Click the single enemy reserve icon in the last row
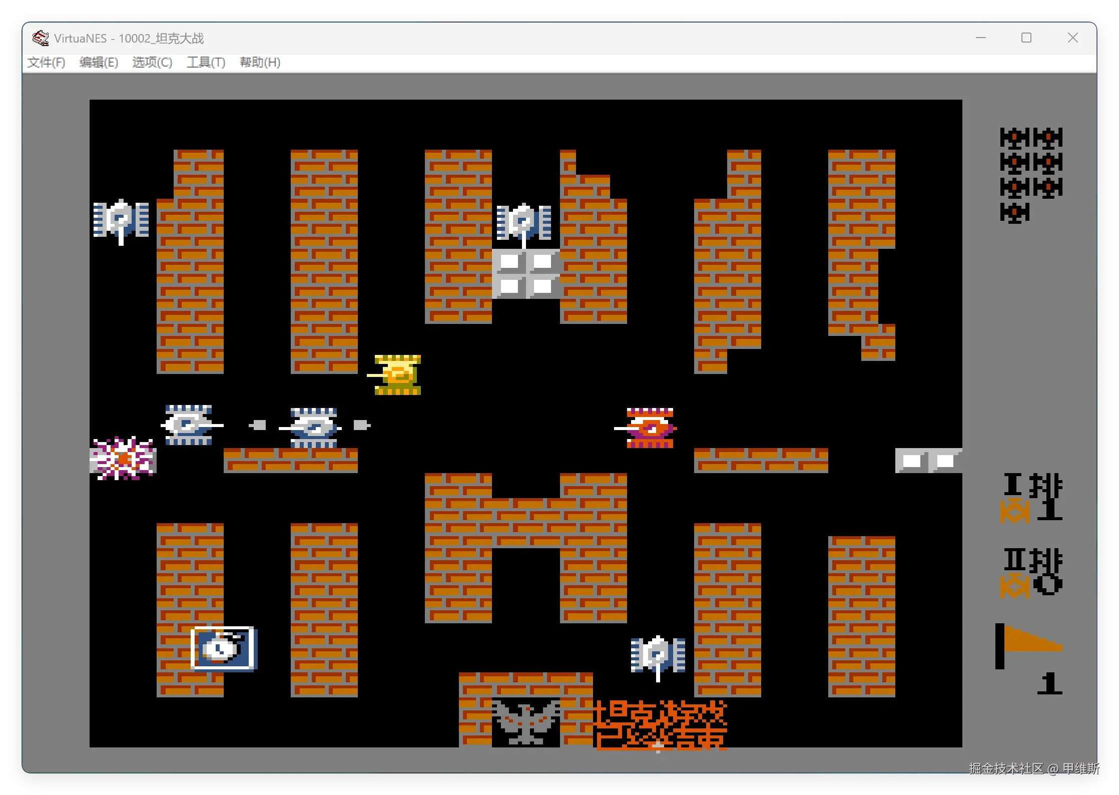Image resolution: width=1119 pixels, height=795 pixels. (1014, 213)
